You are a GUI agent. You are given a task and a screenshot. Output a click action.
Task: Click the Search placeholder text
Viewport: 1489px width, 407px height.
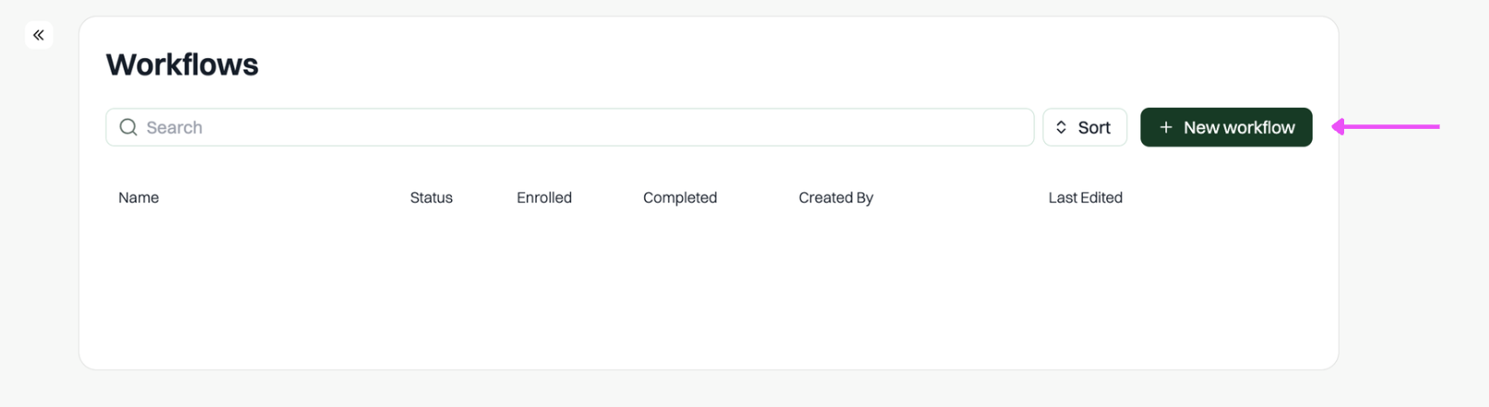pyautogui.click(x=174, y=127)
